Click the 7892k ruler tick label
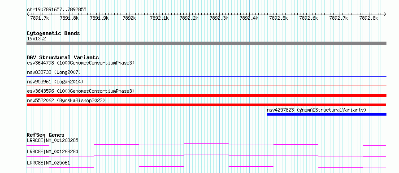The image size is (399, 173). pyautogui.click(x=129, y=18)
